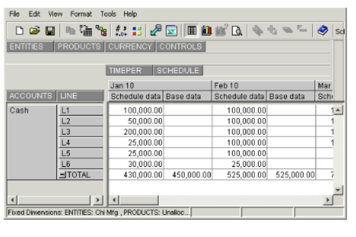356x237 pixels.
Task: Open the Tools menu
Action: pos(109,13)
